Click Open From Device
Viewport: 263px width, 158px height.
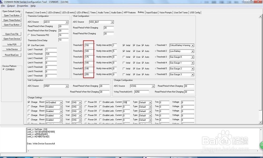12,39
